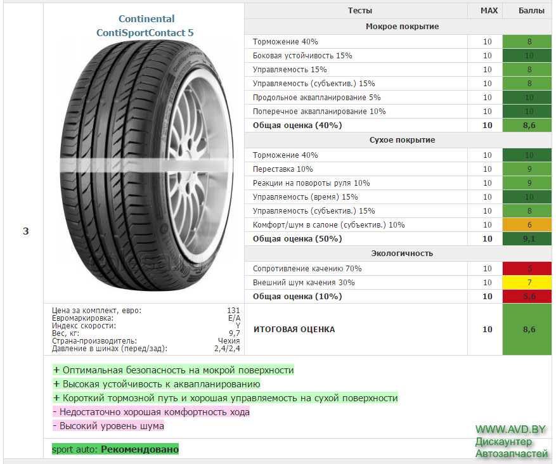Click "Недостаточно хорошая комфортность хода" drawback
Image resolution: width=556 pixels, height=464 pixels.
152,412
